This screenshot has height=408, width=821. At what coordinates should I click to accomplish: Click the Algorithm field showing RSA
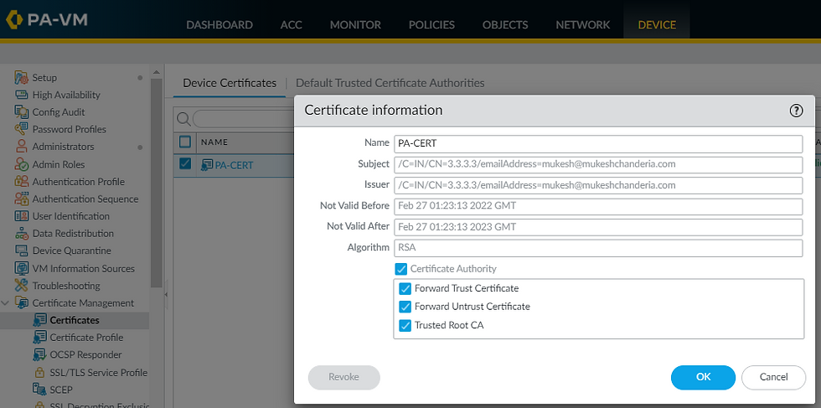[x=598, y=248]
